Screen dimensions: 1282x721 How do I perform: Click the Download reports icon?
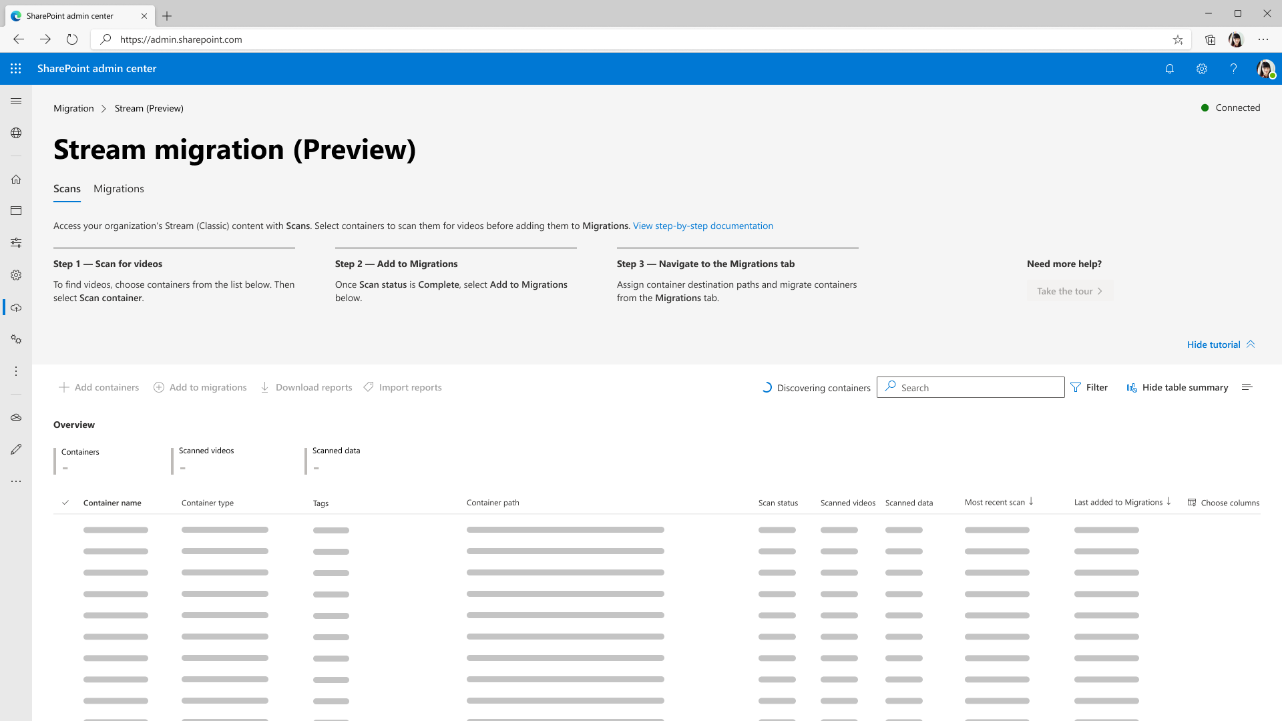(264, 387)
